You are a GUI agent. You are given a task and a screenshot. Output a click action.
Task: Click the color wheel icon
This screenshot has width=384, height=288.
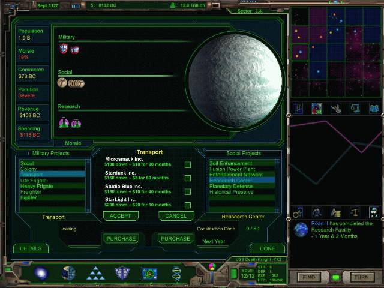point(212,266)
